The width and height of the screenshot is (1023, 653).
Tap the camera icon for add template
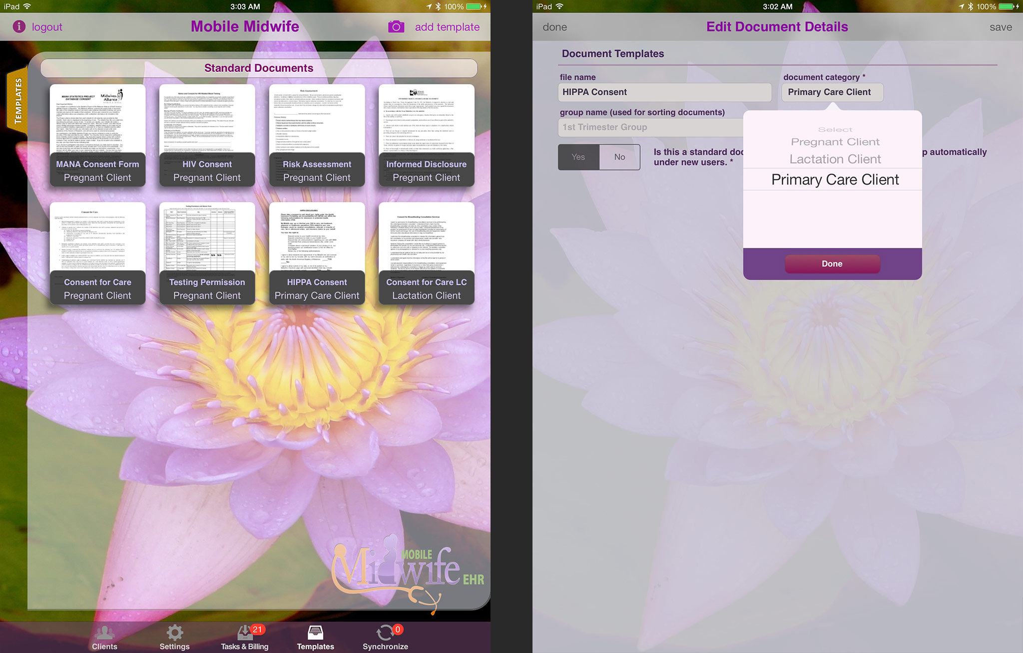tap(396, 27)
